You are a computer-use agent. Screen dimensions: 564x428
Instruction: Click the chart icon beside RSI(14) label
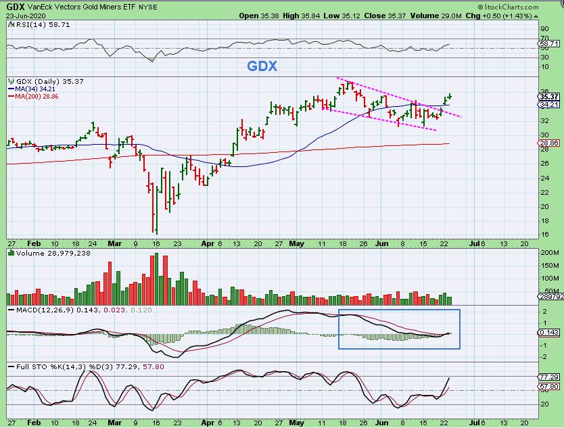11,25
